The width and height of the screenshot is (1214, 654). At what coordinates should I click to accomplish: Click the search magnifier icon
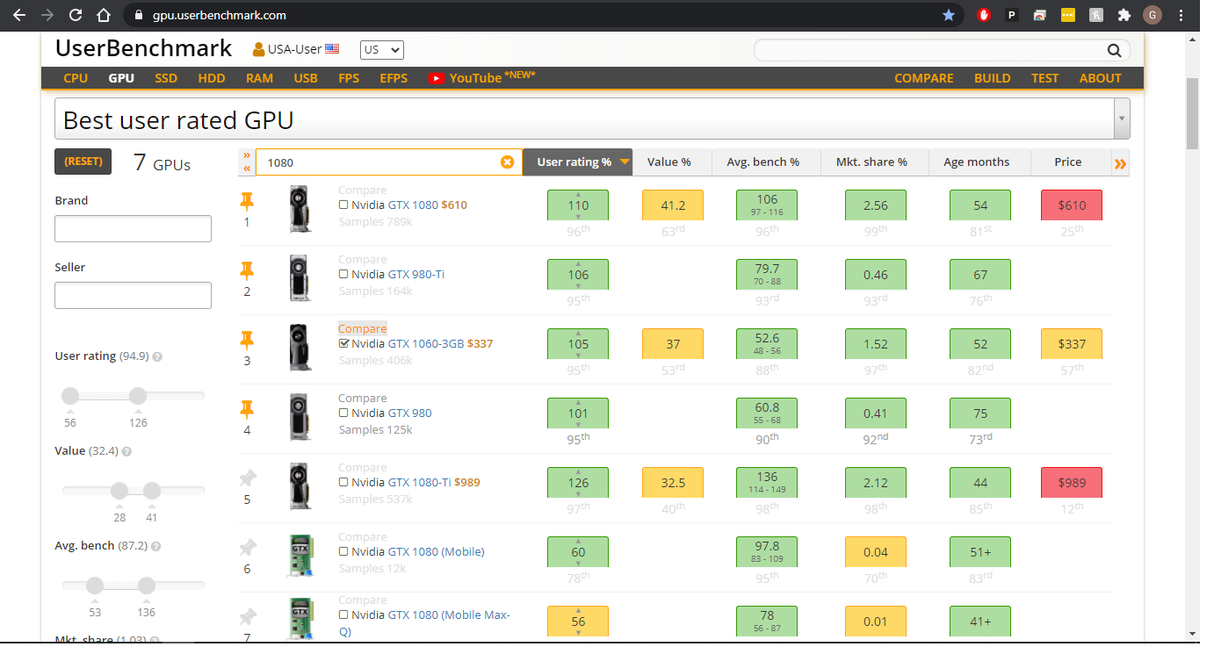[x=1114, y=51]
